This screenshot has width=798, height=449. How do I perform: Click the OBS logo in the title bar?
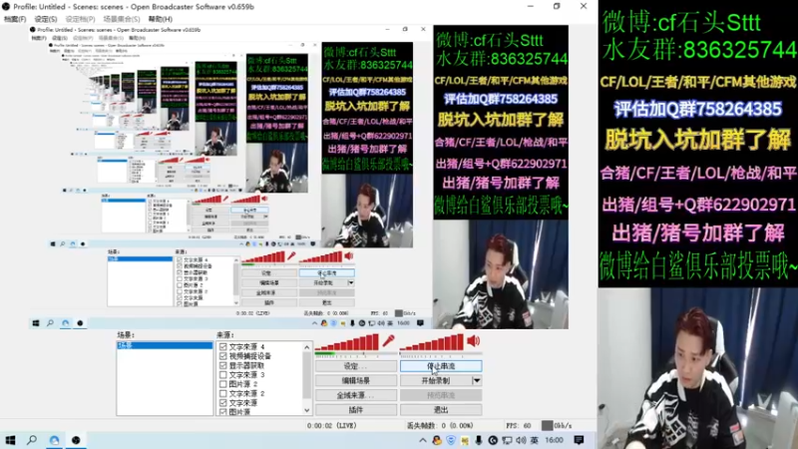click(x=6, y=7)
